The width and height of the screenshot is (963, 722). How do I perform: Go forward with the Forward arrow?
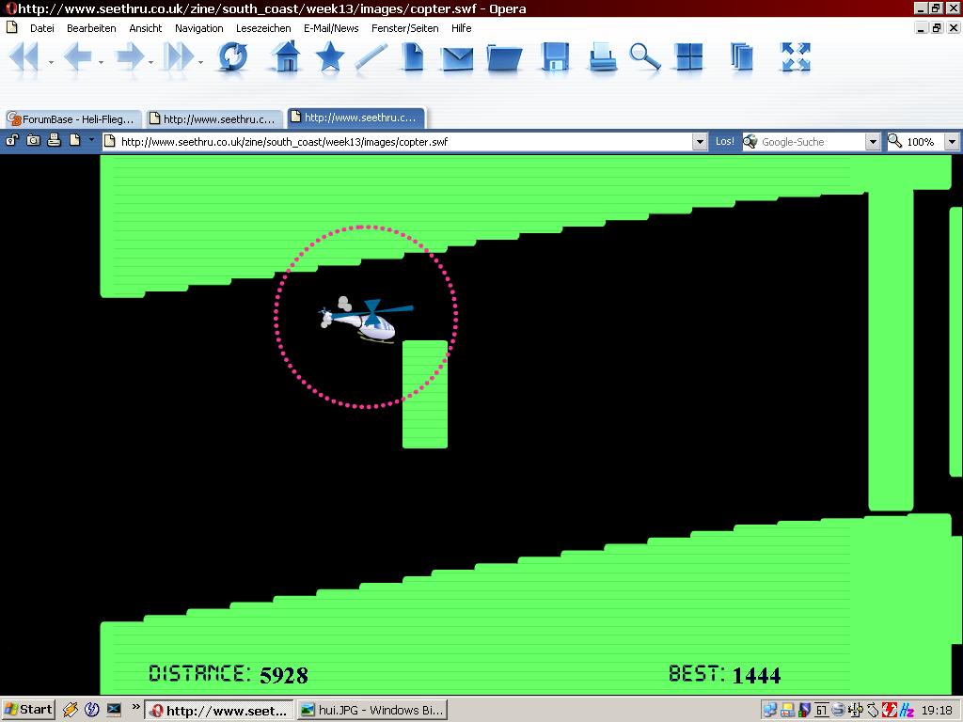coord(130,57)
